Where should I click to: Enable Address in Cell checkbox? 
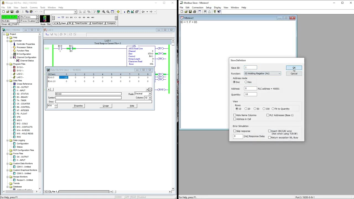pos(235,119)
